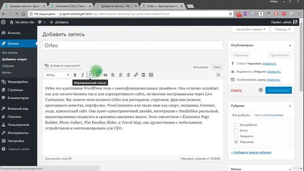Expand Настройки экрана screen options
The height and width of the screenshot is (171, 304).
[250, 29]
